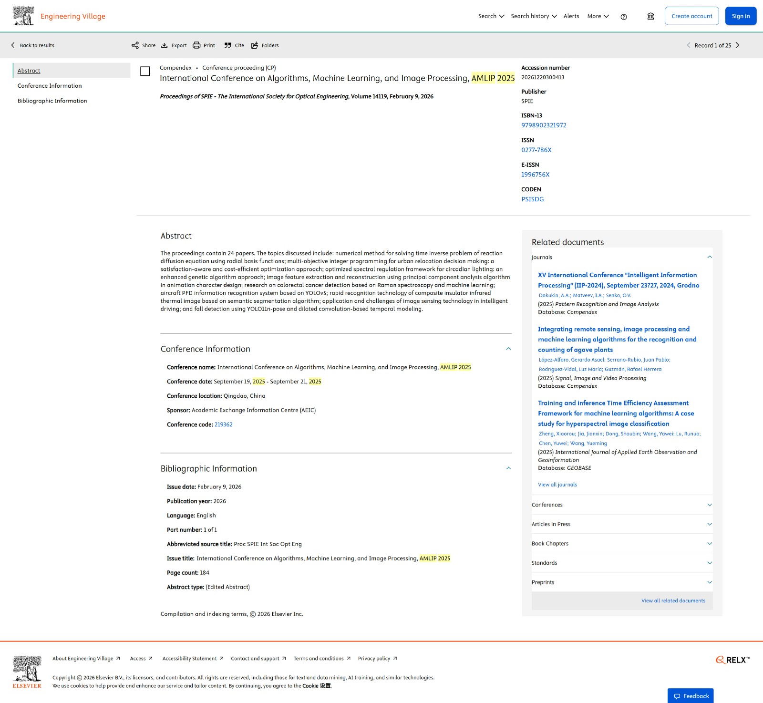Collapse the Conference Information section
The width and height of the screenshot is (763, 703).
[508, 349]
